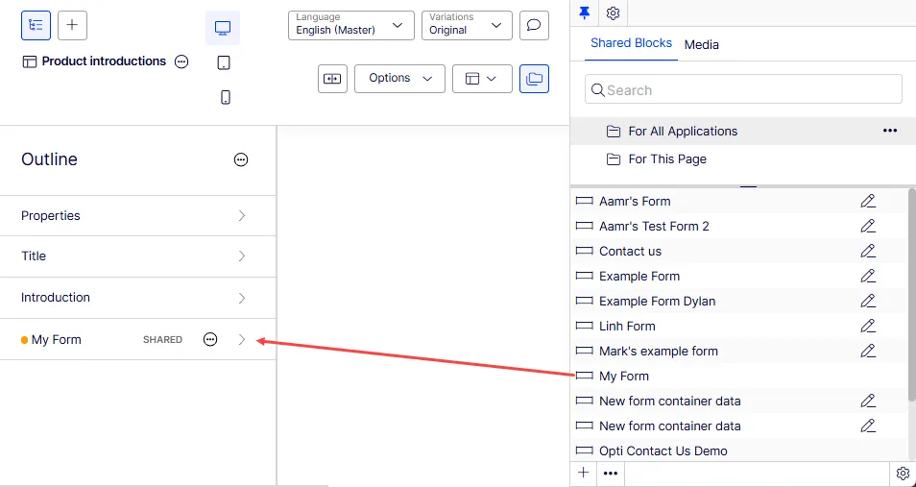
Task: Open the Outline more options menu
Action: [x=241, y=159]
